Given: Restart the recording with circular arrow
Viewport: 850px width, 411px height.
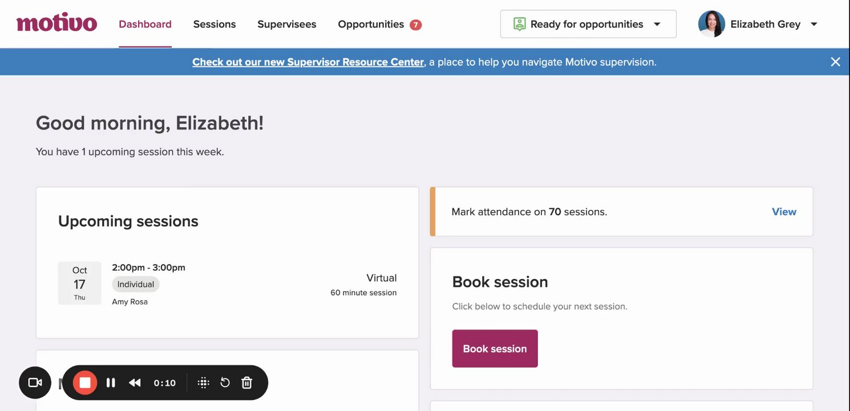Looking at the screenshot, I should click(225, 382).
